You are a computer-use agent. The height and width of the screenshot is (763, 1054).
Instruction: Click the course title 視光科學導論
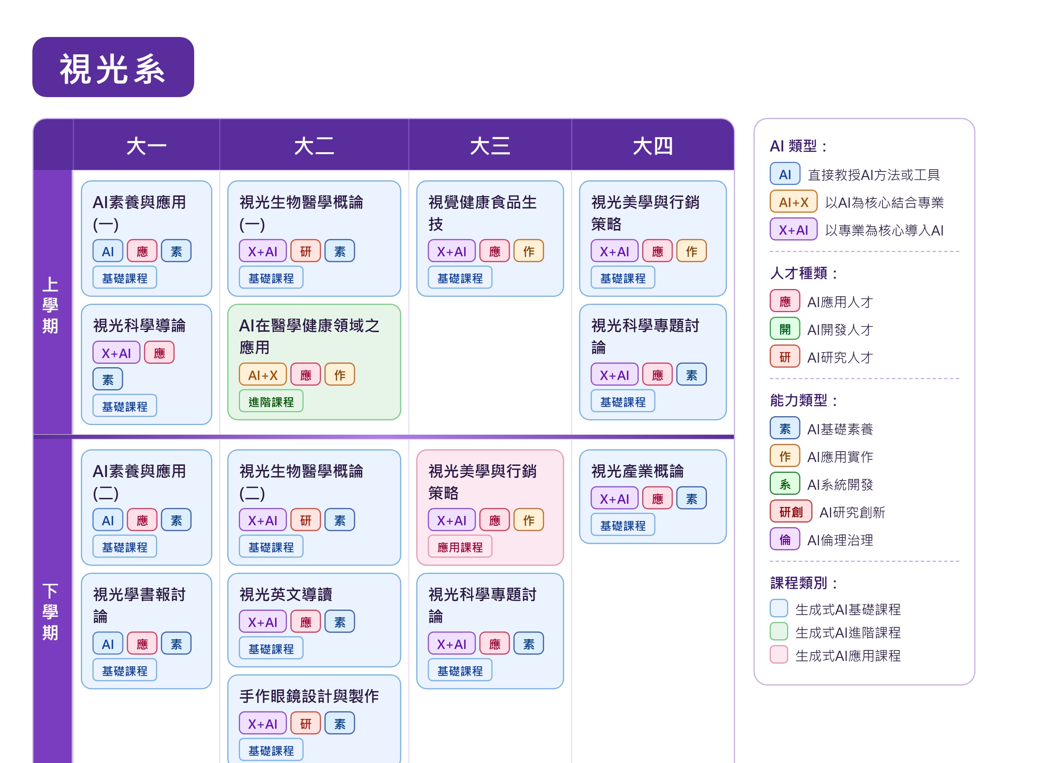[139, 326]
